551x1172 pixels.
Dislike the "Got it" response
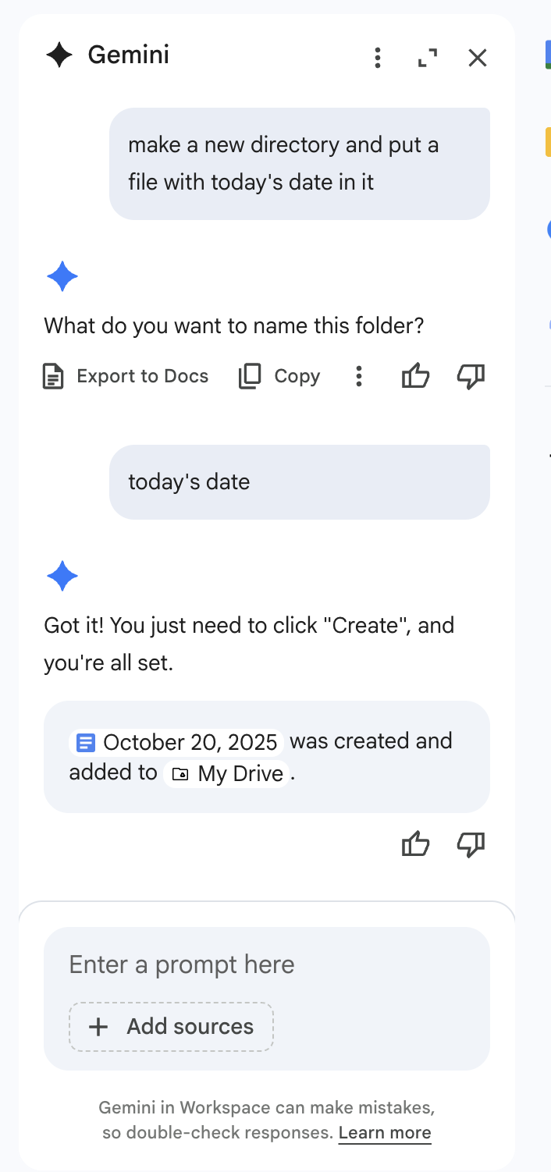click(471, 844)
